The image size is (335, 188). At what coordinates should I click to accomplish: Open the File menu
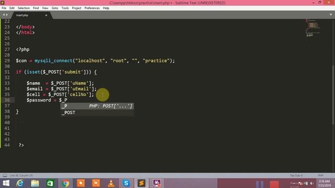point(4,8)
